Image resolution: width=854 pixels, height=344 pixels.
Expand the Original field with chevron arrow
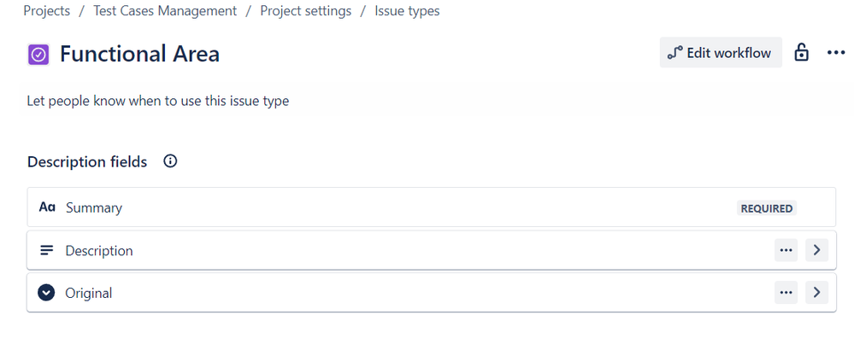[x=816, y=293]
